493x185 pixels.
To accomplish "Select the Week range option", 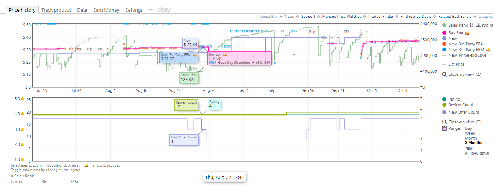I will click(470, 133).
